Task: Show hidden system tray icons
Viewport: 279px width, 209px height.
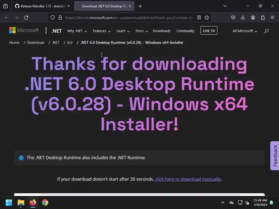Action: click(x=223, y=202)
